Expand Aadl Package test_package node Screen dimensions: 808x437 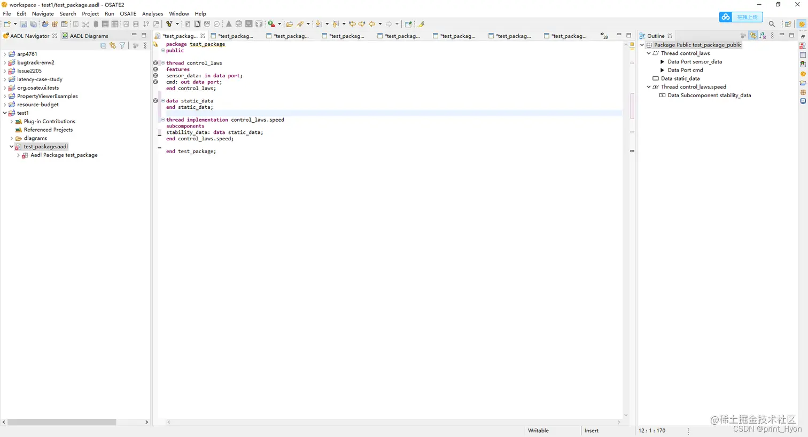click(18, 155)
